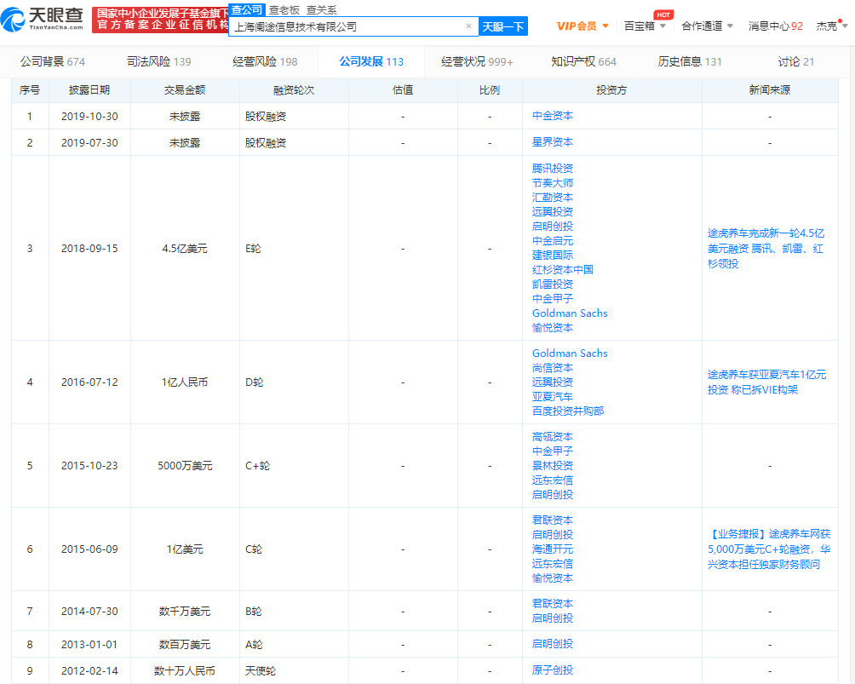
Task: Select the date cell 2018-09-15
Action: click(89, 248)
